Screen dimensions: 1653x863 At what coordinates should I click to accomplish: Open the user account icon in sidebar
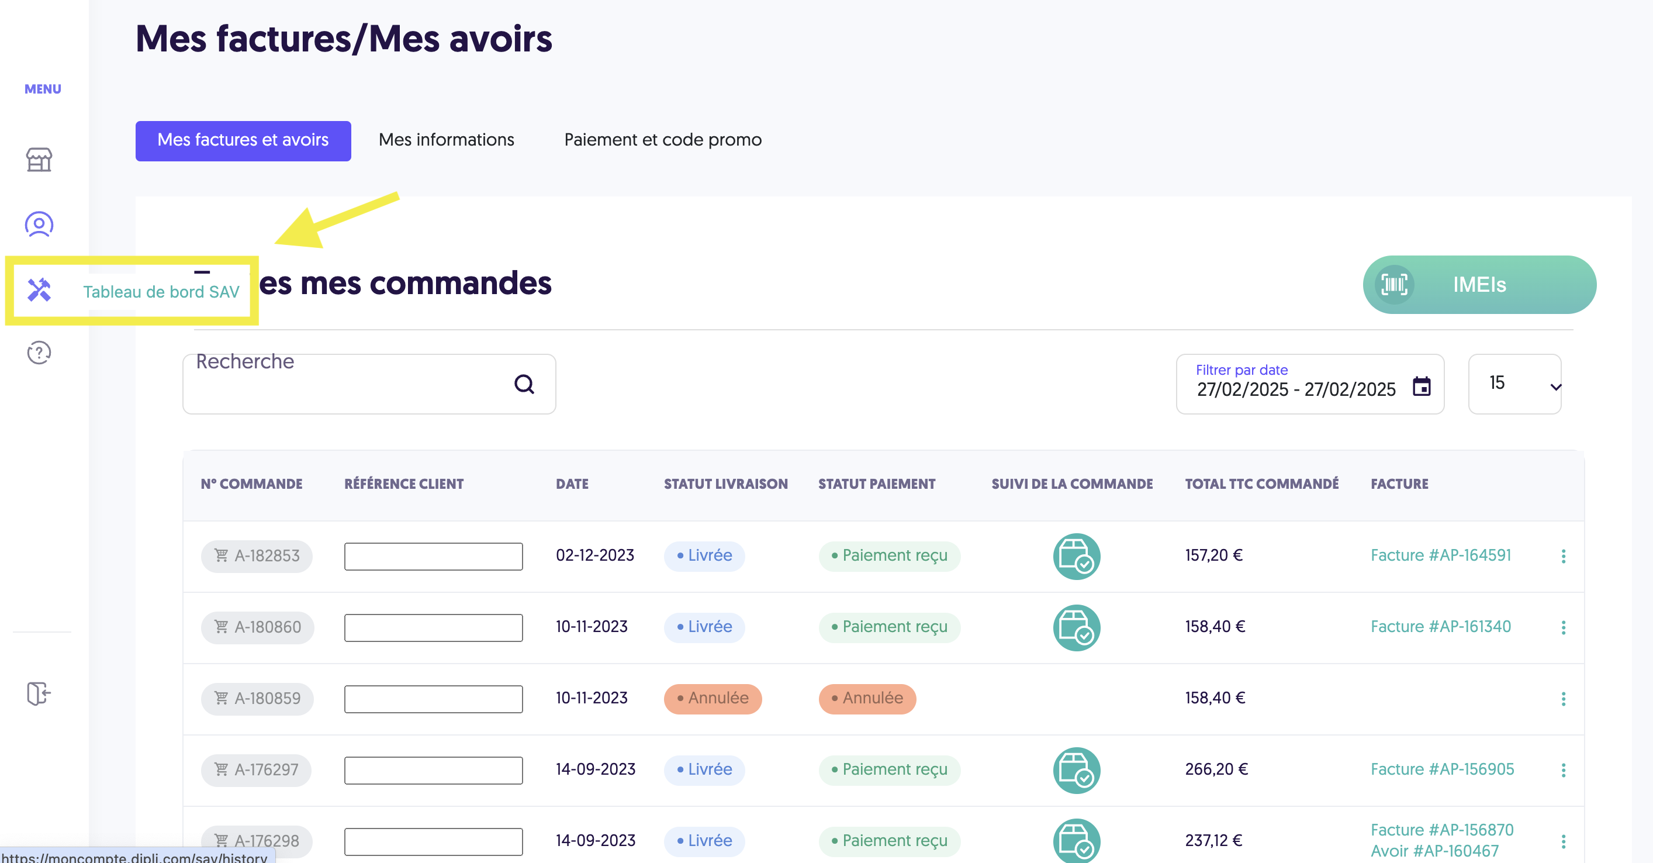(x=39, y=224)
